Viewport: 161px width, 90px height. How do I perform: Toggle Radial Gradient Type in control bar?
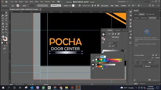[x=95, y=5]
